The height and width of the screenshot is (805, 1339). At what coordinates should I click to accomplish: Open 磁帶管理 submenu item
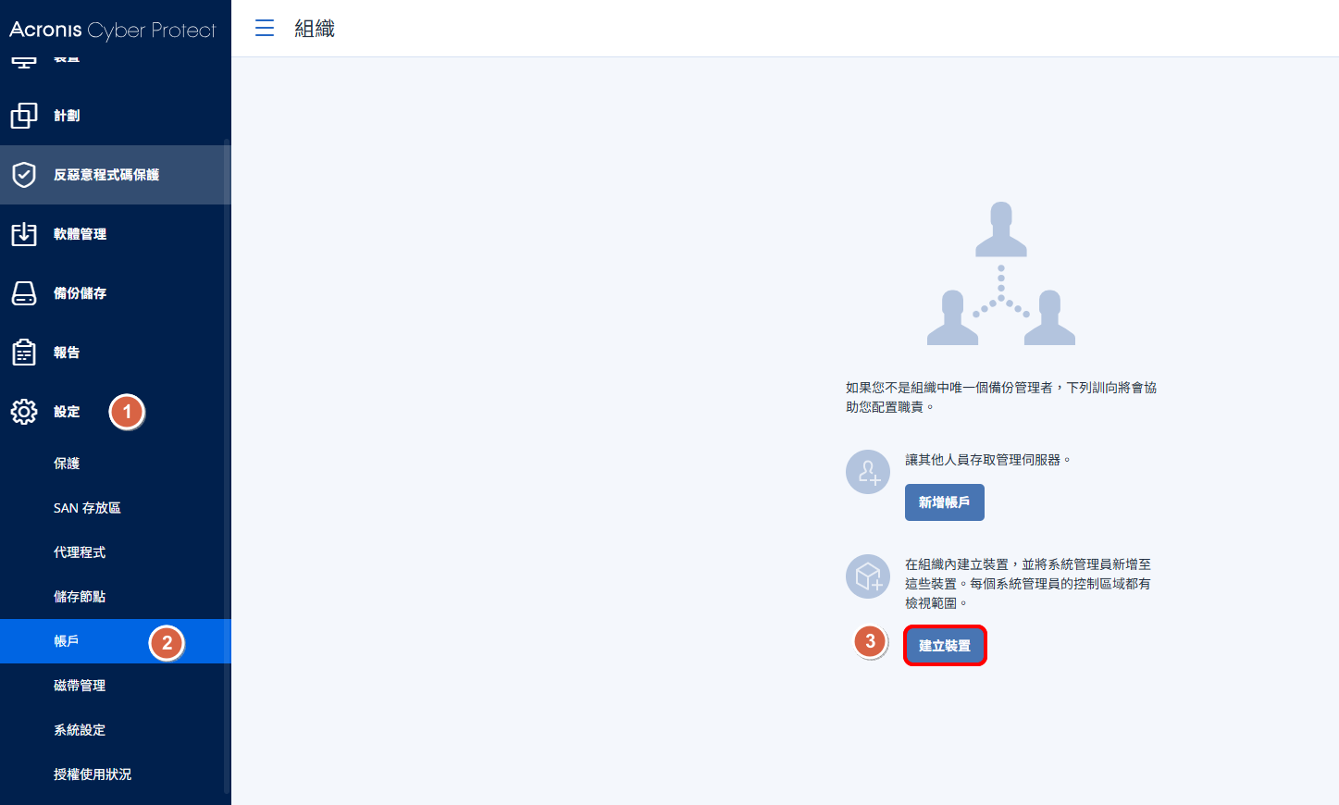(x=116, y=686)
